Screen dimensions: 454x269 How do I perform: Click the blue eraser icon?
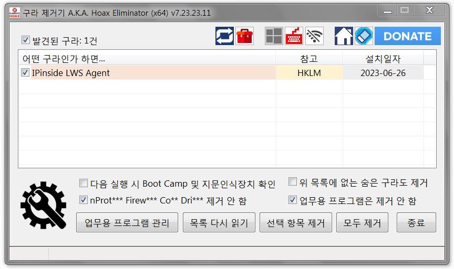click(x=364, y=36)
